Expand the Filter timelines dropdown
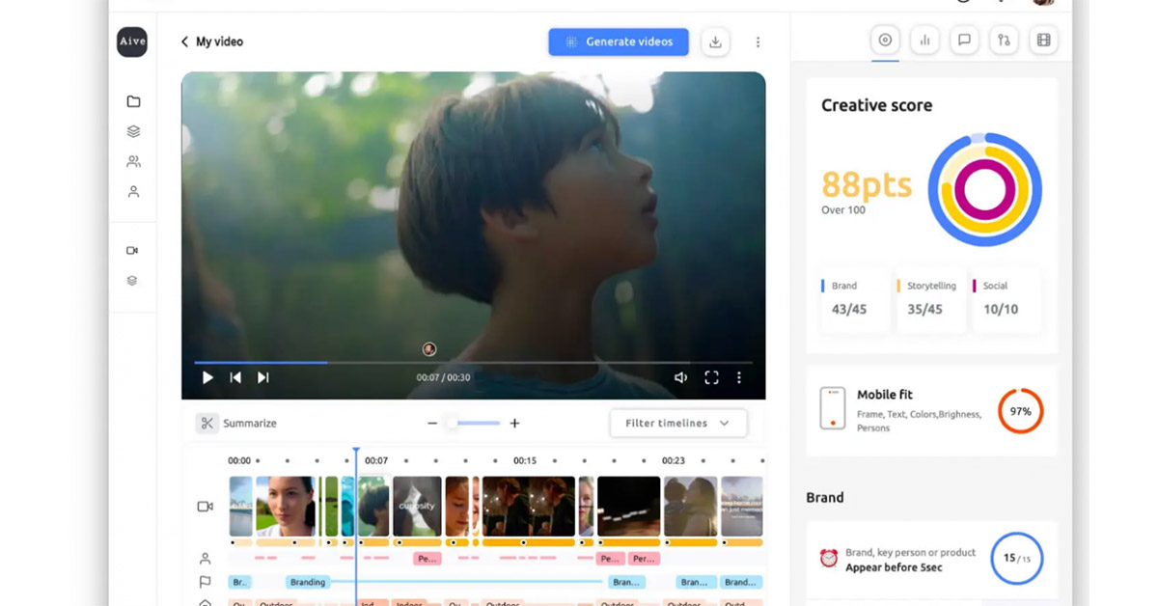Image resolution: width=1158 pixels, height=606 pixels. click(677, 423)
